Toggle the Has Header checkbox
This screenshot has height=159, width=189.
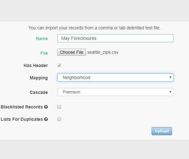(x=59, y=65)
